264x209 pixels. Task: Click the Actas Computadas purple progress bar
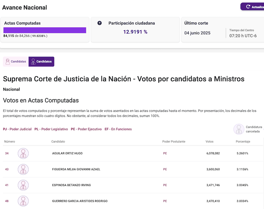tap(45, 30)
